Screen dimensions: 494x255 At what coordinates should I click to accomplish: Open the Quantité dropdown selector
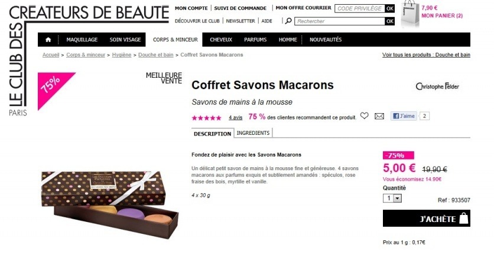tap(392, 198)
